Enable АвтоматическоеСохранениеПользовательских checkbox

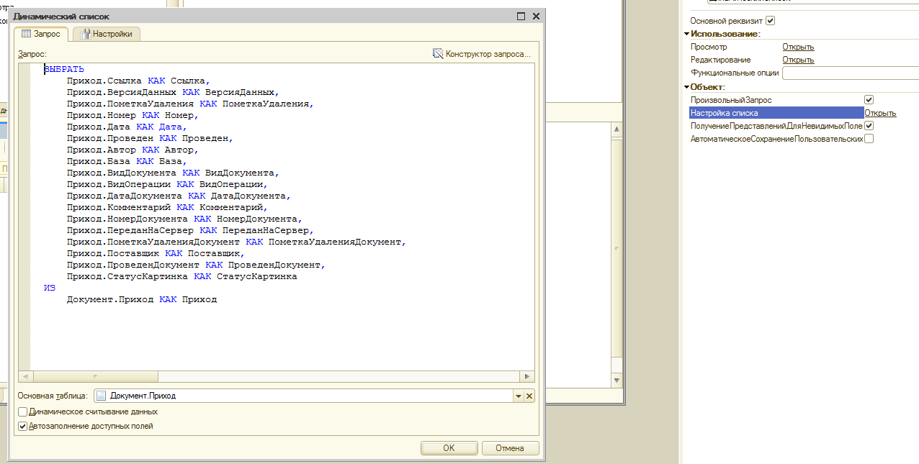tap(869, 139)
